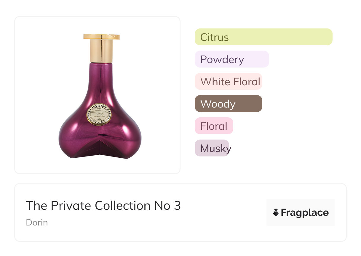Choose the Woody accord bar
361x256 pixels.
click(228, 104)
